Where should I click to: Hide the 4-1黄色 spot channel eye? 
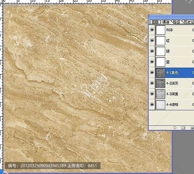pos(152,72)
